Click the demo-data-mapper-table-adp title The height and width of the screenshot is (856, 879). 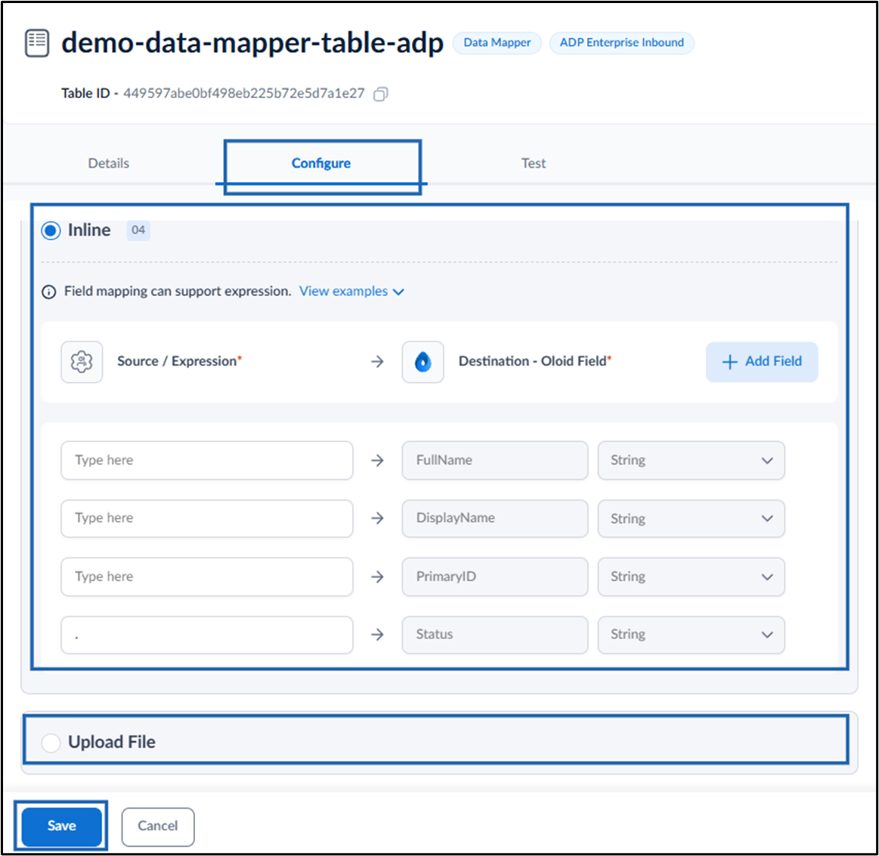(252, 43)
